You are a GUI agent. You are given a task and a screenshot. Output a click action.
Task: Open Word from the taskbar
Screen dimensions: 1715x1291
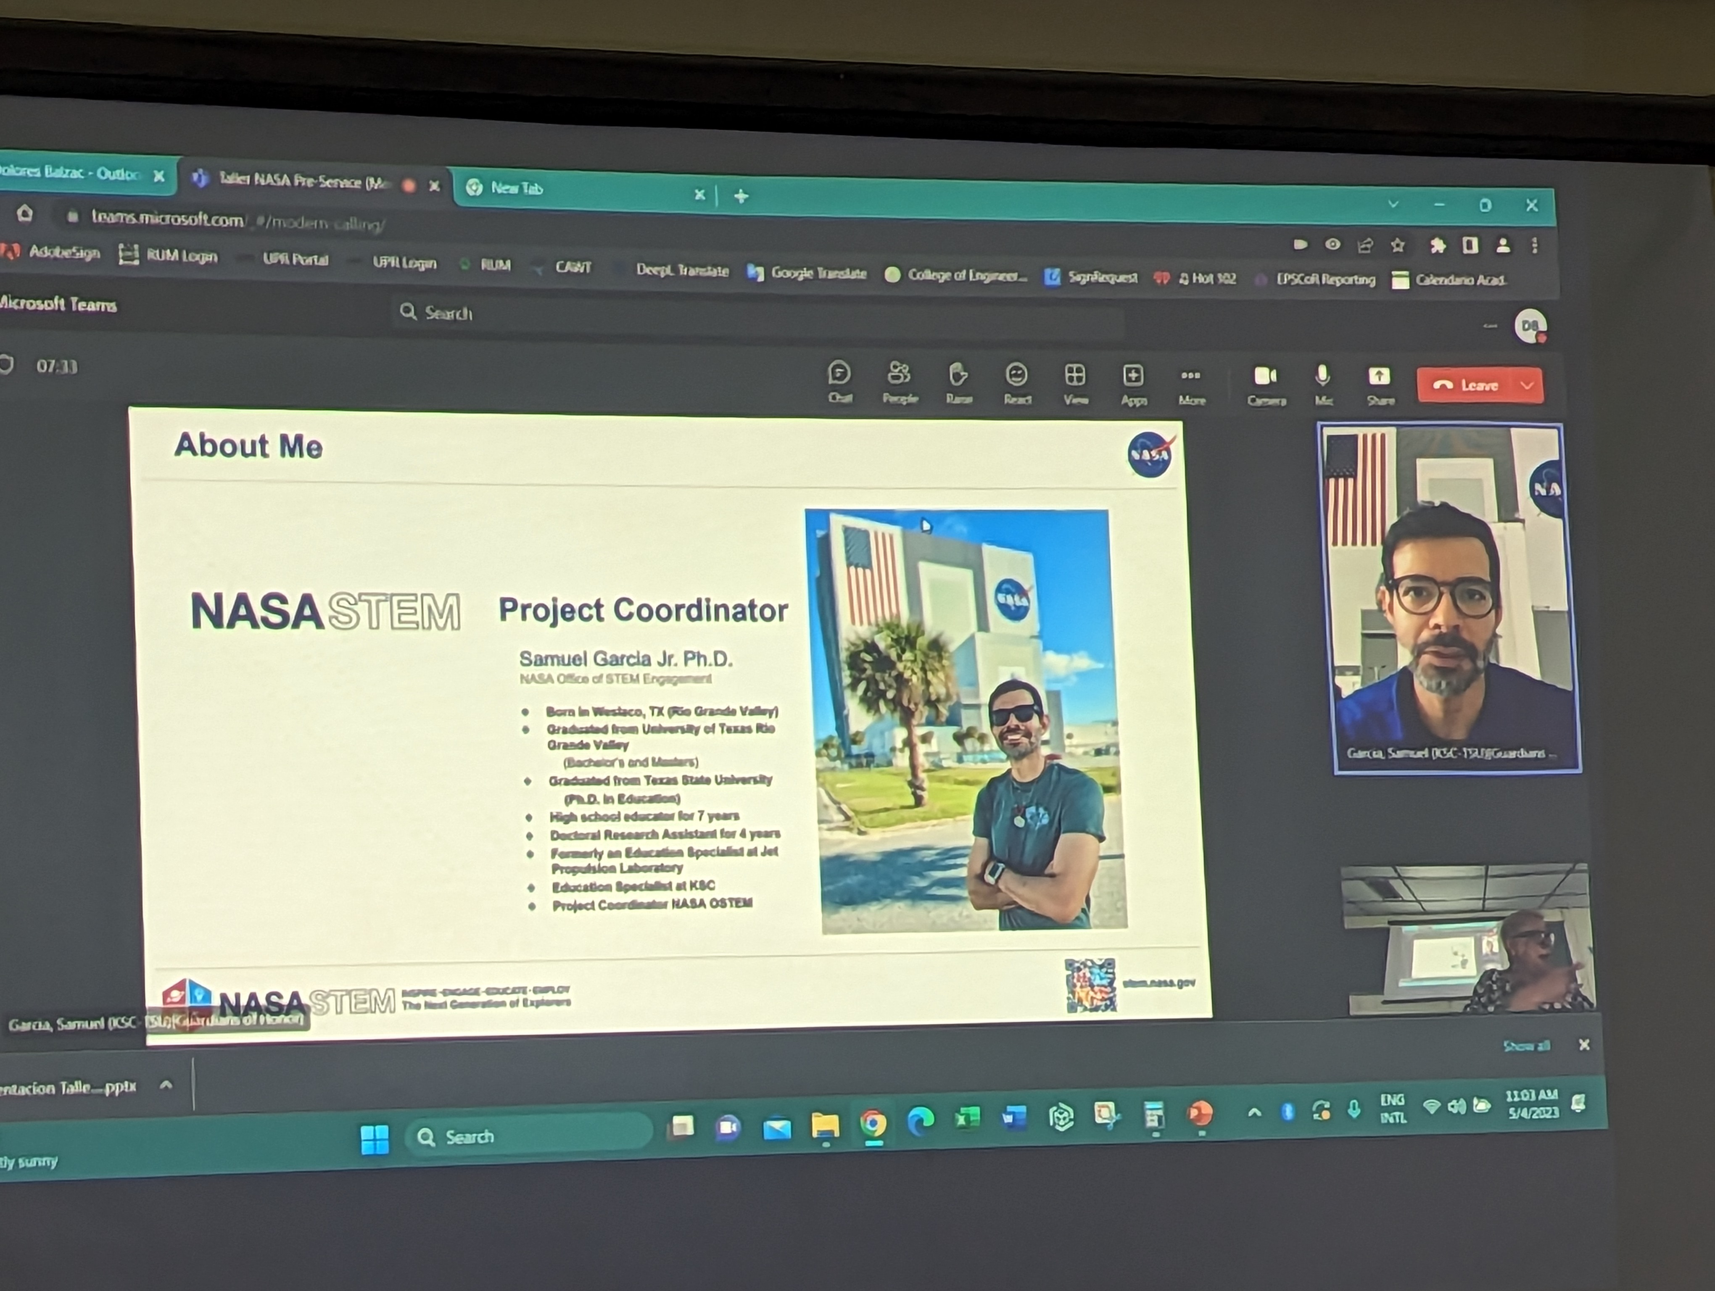coord(1013,1117)
